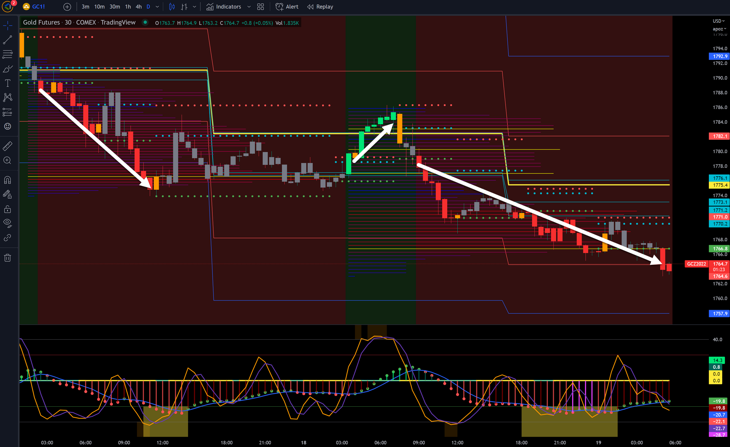Switch to the 4h timeframe

point(139,7)
